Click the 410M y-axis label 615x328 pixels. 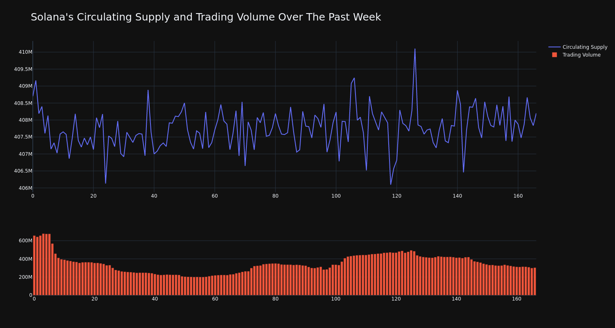[25, 52]
